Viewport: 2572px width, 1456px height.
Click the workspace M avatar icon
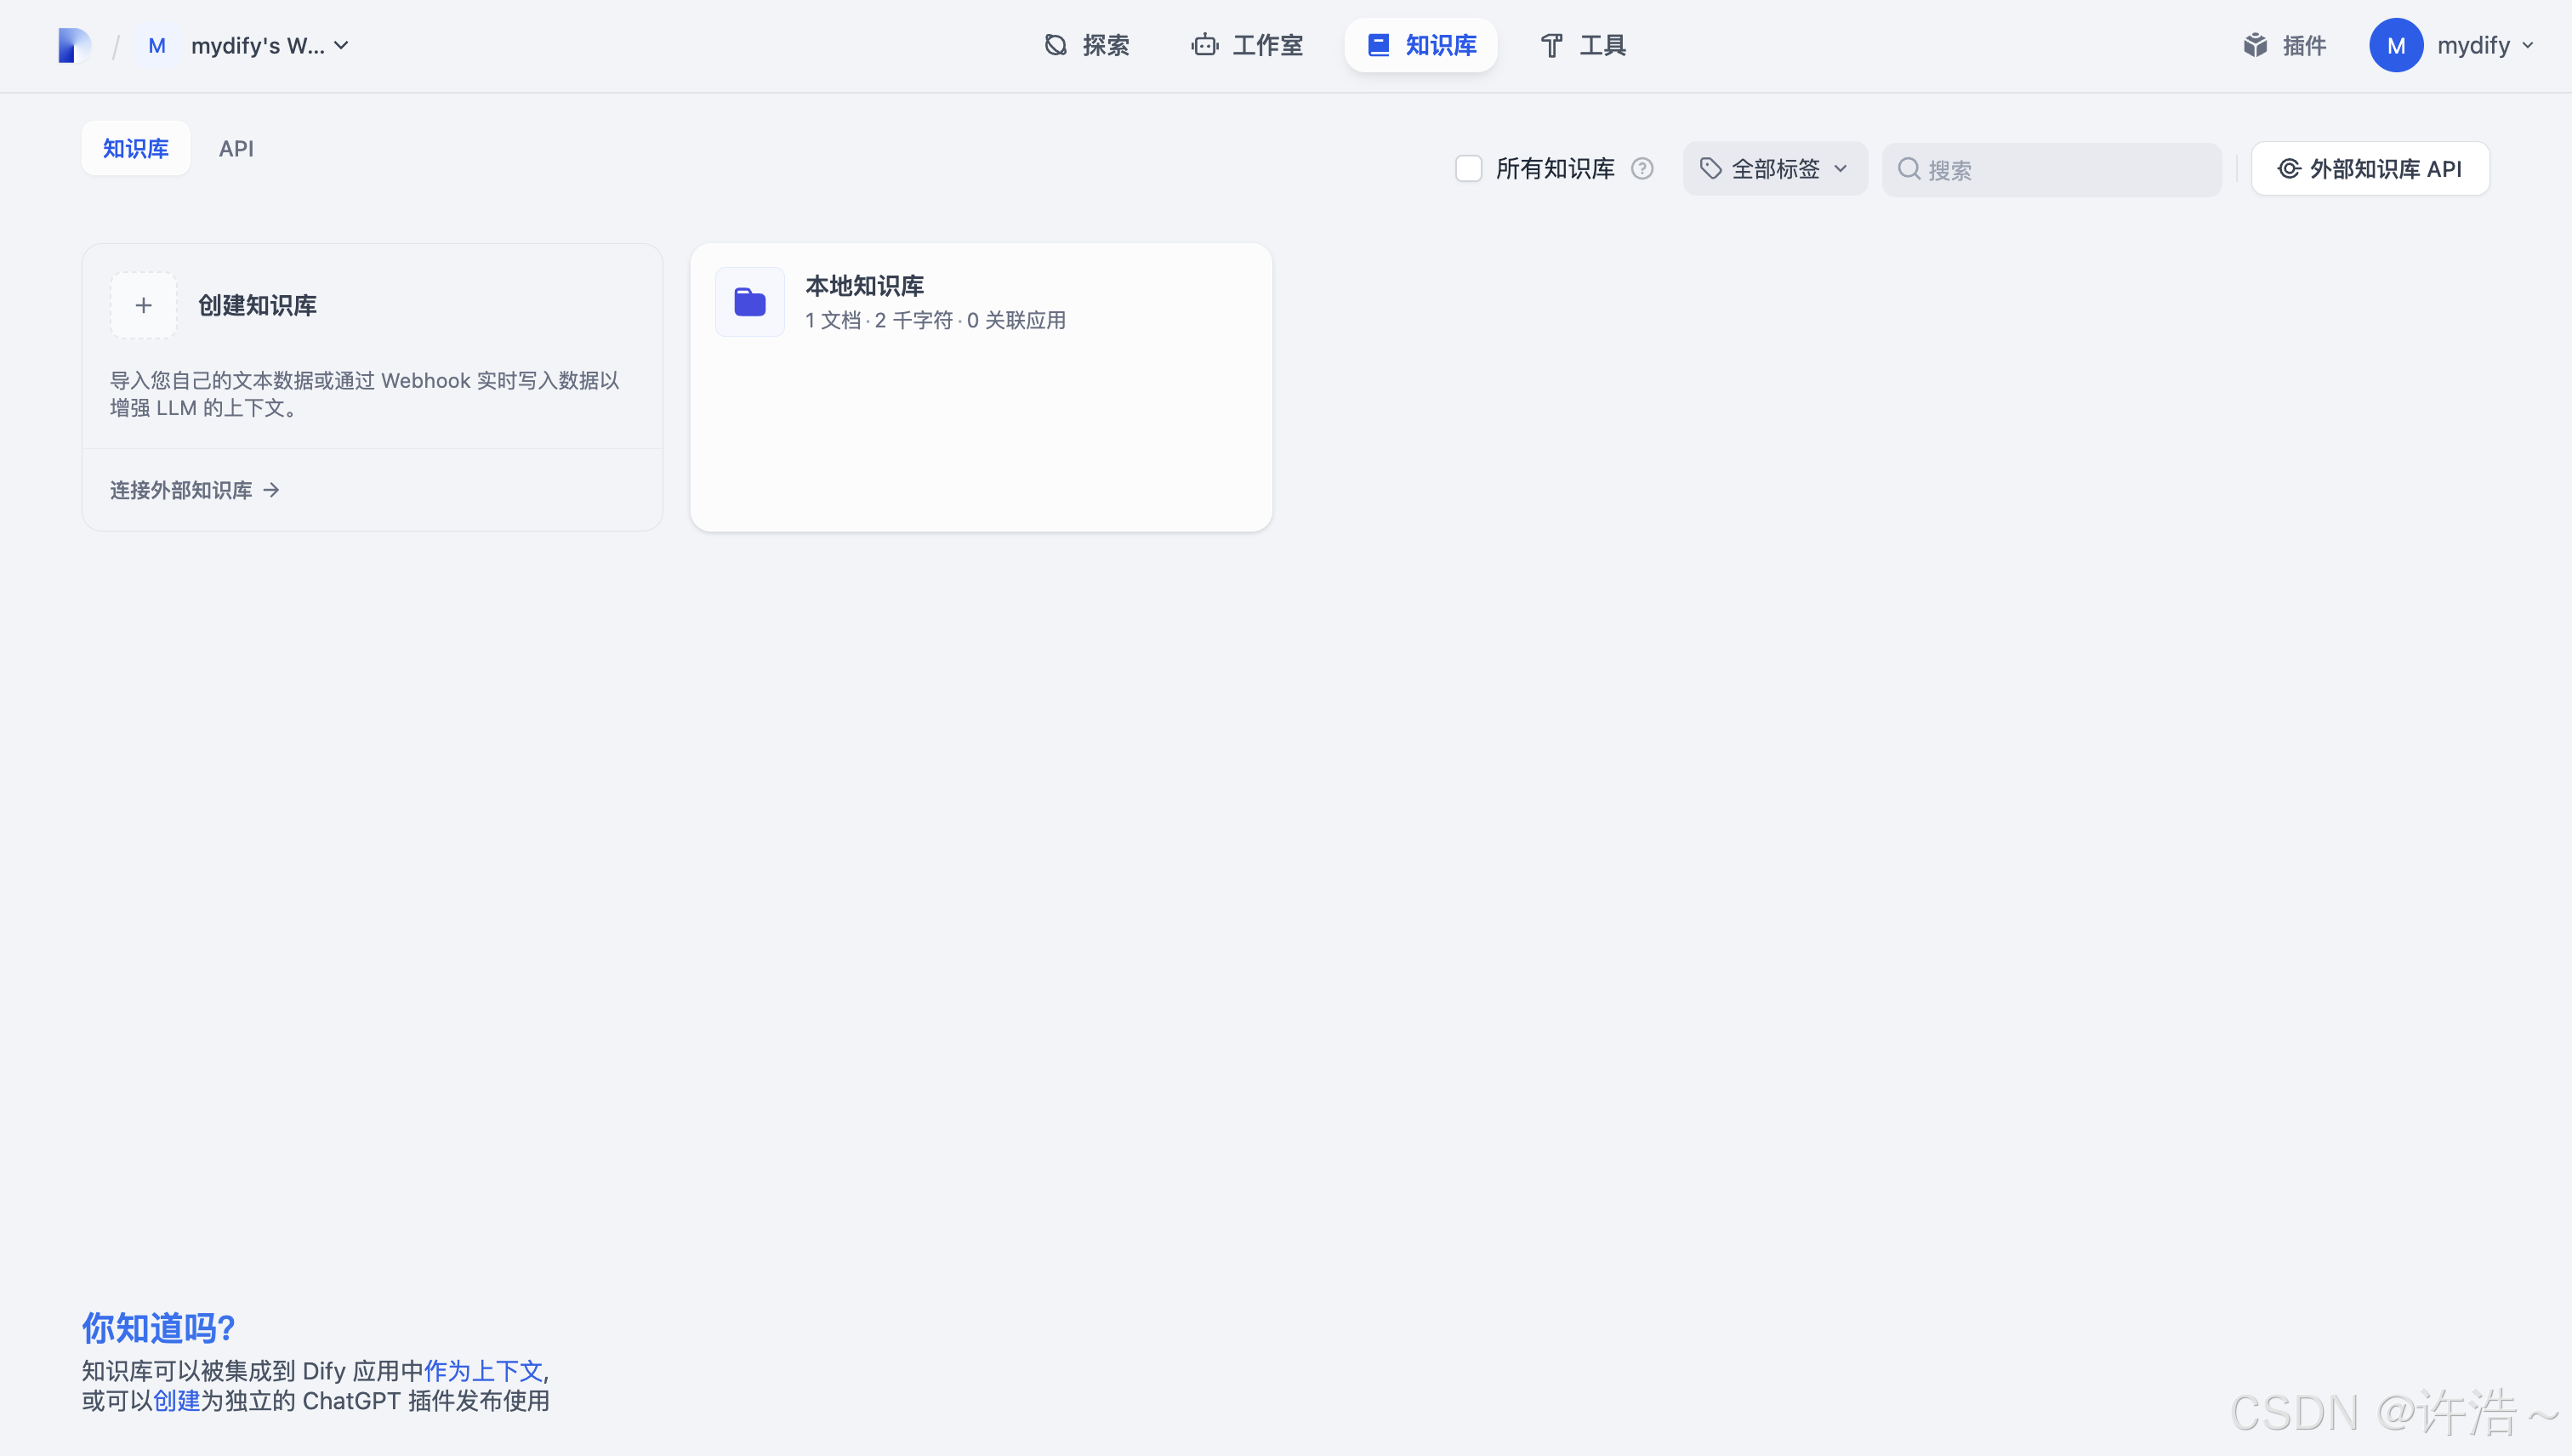tap(157, 46)
